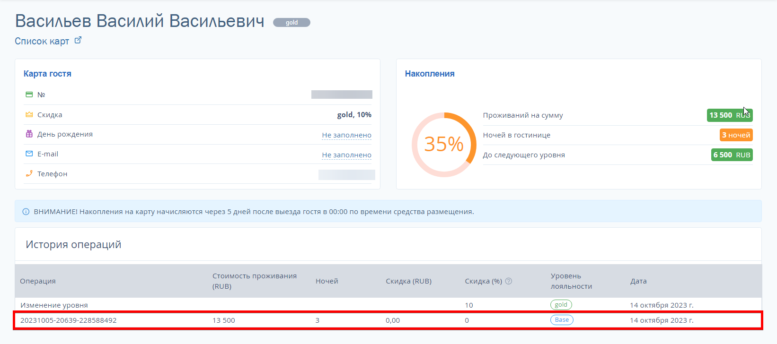Click the Ночей column header

[x=327, y=281]
